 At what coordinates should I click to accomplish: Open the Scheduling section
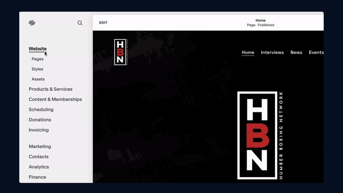(41, 109)
